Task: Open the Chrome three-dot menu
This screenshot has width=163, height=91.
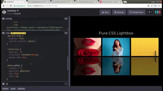Action: coord(159,6)
